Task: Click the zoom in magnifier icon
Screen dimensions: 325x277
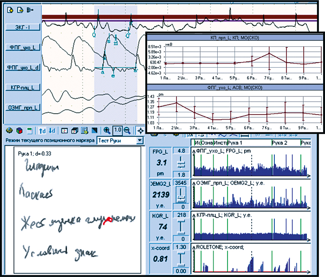Action: (107, 131)
